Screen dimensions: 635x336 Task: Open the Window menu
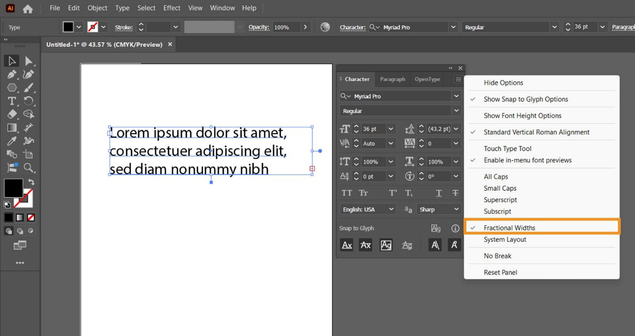222,8
